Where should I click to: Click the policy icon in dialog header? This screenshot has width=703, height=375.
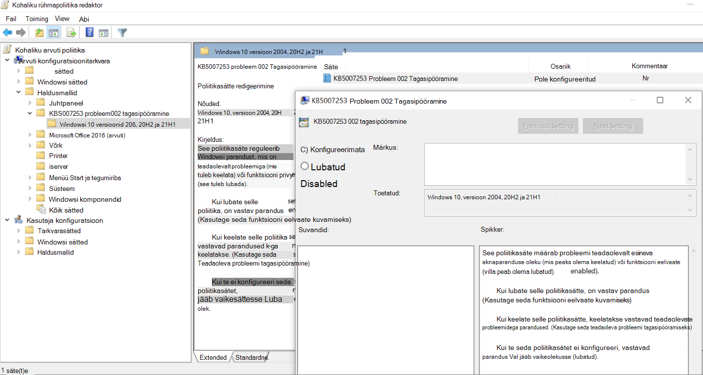(x=304, y=122)
